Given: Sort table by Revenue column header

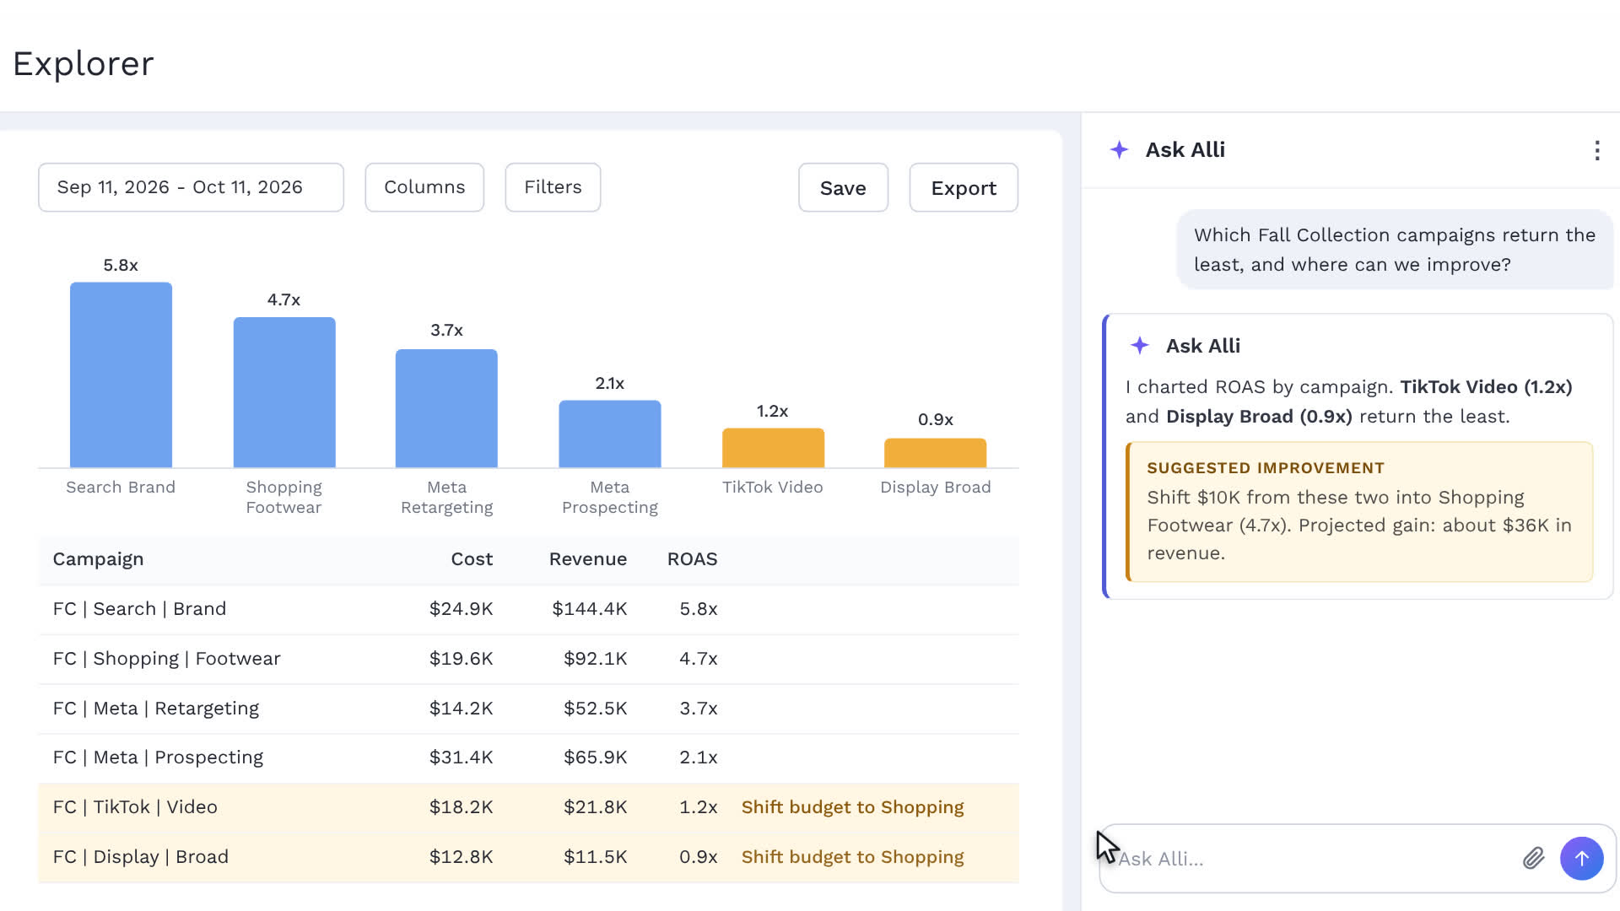Looking at the screenshot, I should tap(588, 559).
